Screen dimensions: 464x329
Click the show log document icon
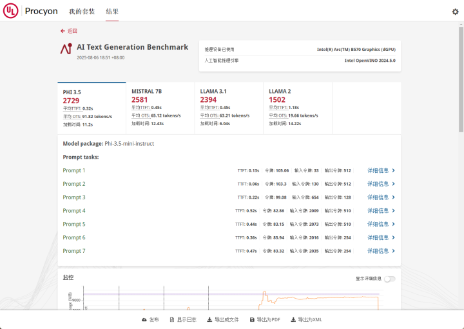[x=172, y=320]
